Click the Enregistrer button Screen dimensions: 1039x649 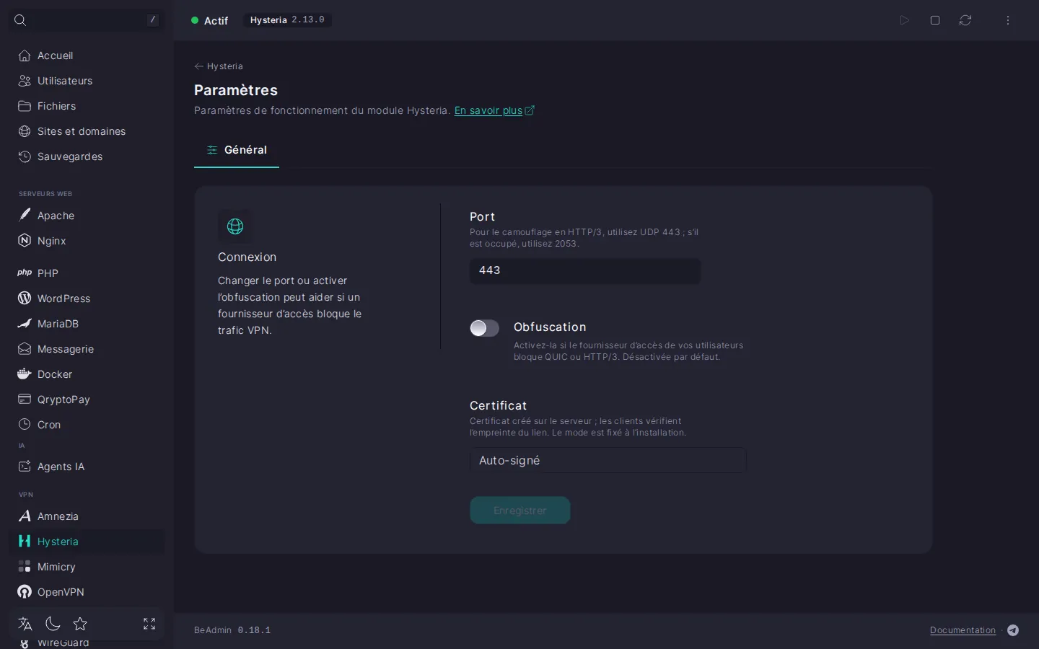click(x=520, y=511)
